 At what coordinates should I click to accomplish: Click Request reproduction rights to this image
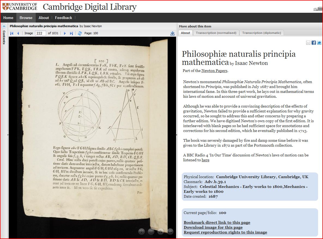pyautogui.click(x=225, y=232)
